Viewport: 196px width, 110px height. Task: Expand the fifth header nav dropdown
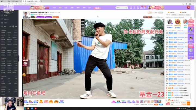coord(78,8)
